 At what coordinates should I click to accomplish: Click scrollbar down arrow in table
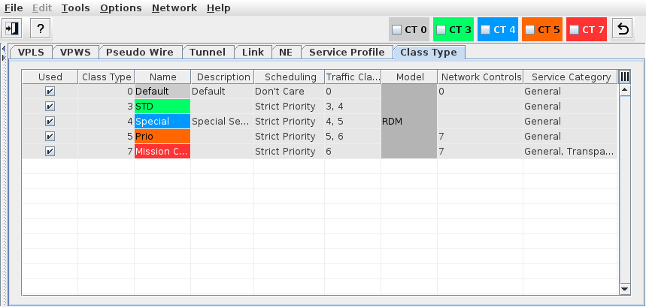tap(624, 288)
